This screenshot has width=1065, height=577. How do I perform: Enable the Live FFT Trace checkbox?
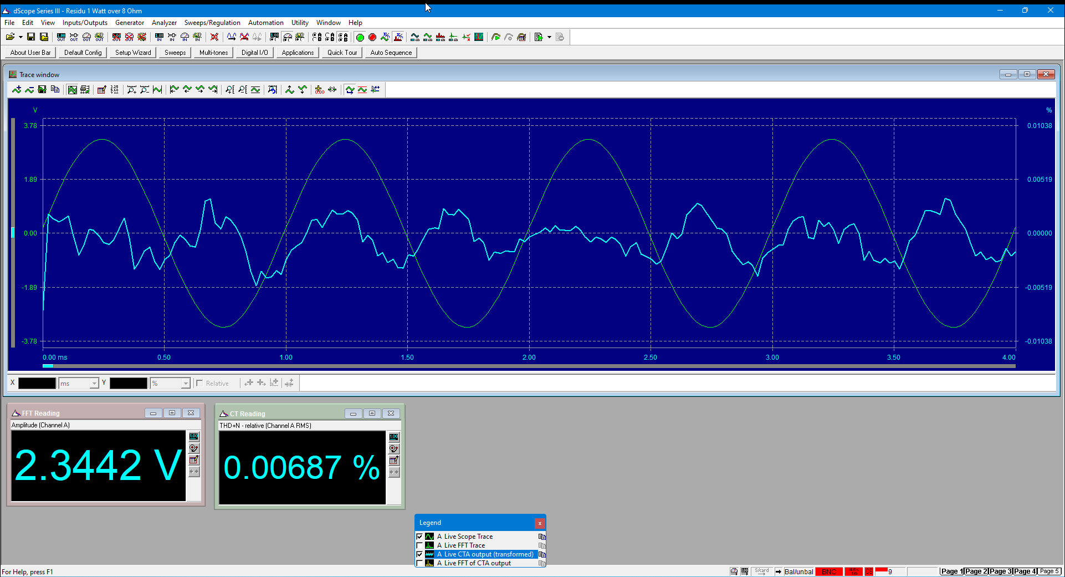pyautogui.click(x=419, y=545)
